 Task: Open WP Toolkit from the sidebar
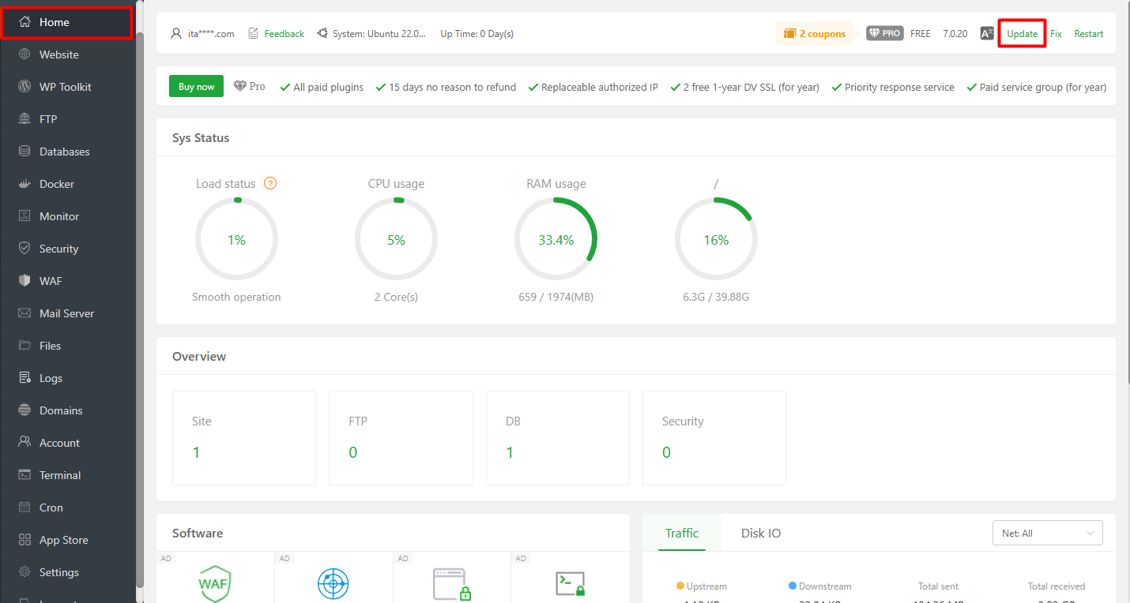[x=65, y=86]
